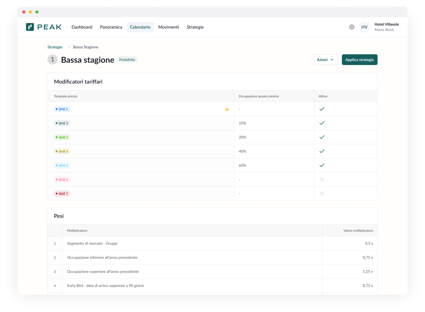Screen dimensions: 425x312
Task: Enable the inactive X for BAR 6
Action: [322, 179]
